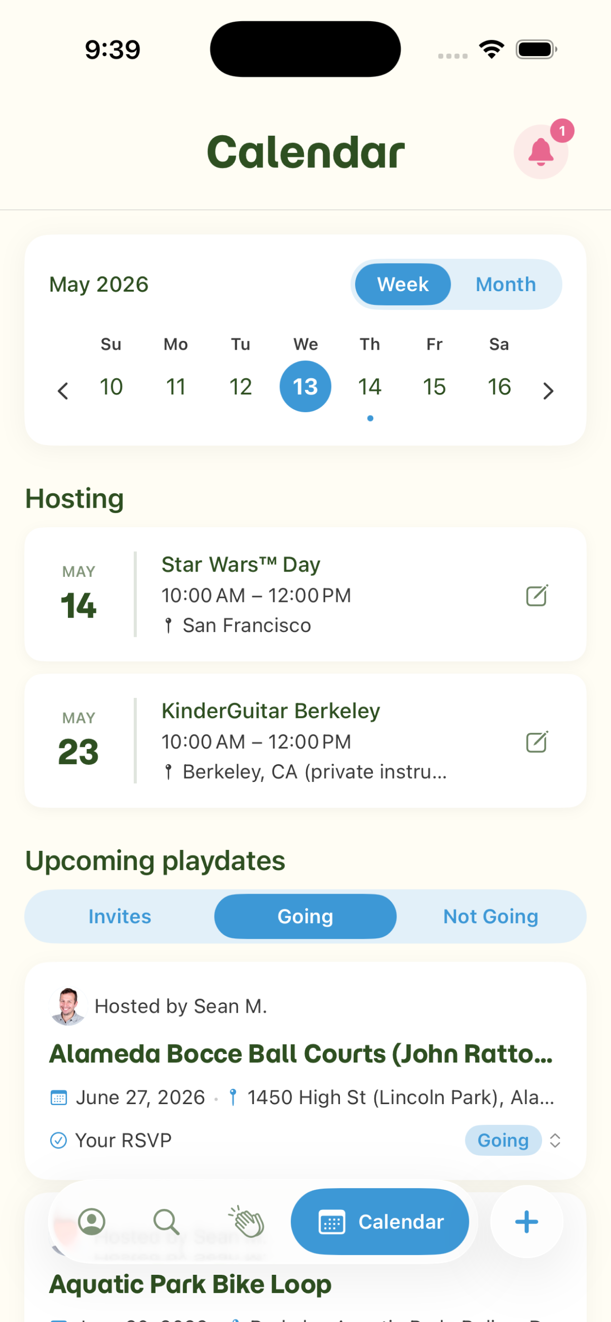This screenshot has height=1322, width=611.
Task: Switch calendar to Week view
Action: point(402,284)
